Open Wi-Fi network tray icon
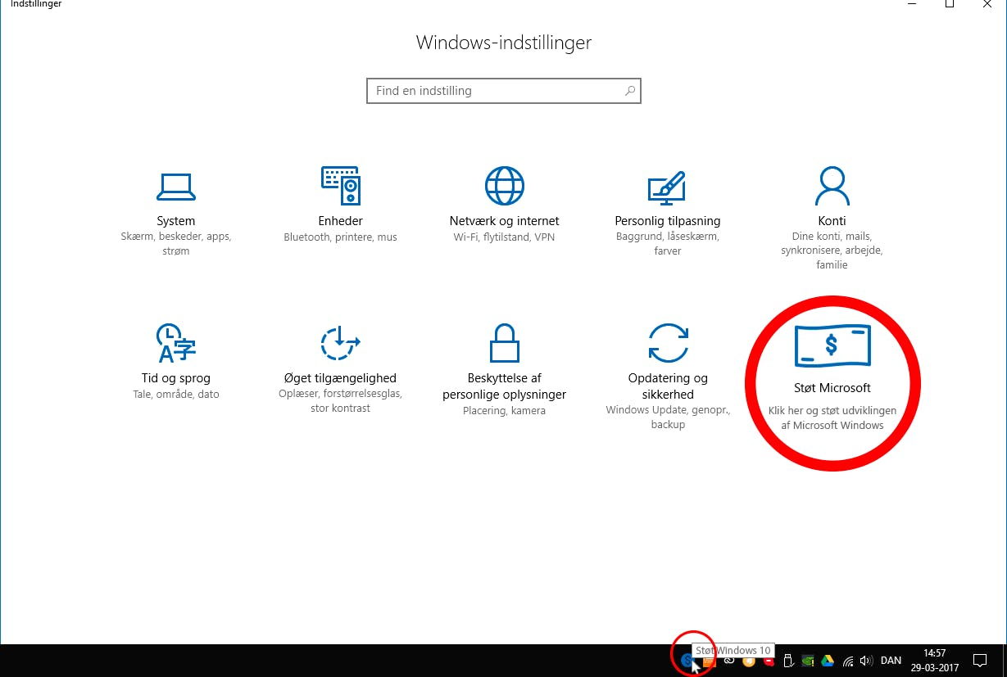Viewport: 1007px width, 677px height. 849,661
